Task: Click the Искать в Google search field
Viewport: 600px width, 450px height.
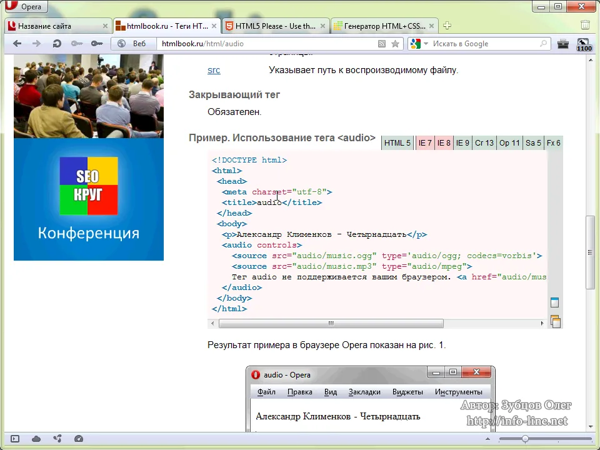Action: (x=484, y=44)
